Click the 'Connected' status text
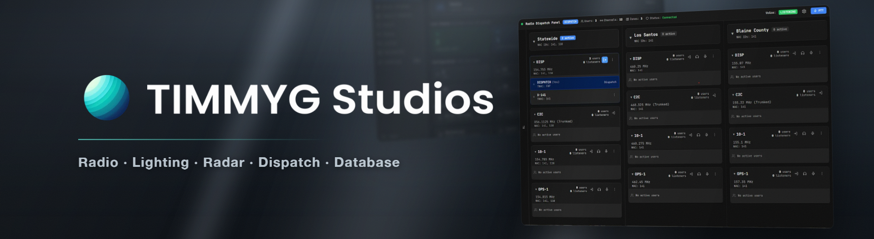Viewport: 874px width, 239px height. (669, 17)
